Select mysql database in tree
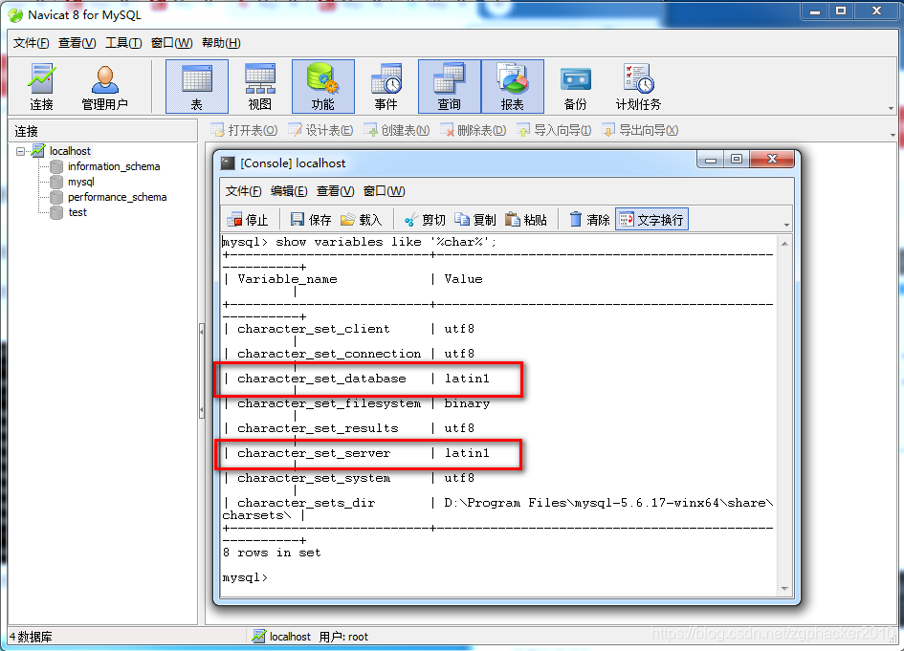This screenshot has height=651, width=904. point(80,182)
